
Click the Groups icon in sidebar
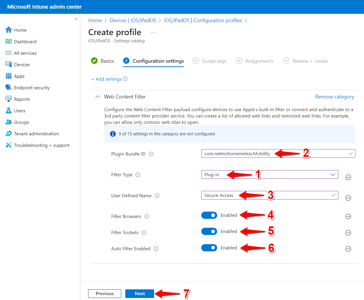(x=9, y=122)
